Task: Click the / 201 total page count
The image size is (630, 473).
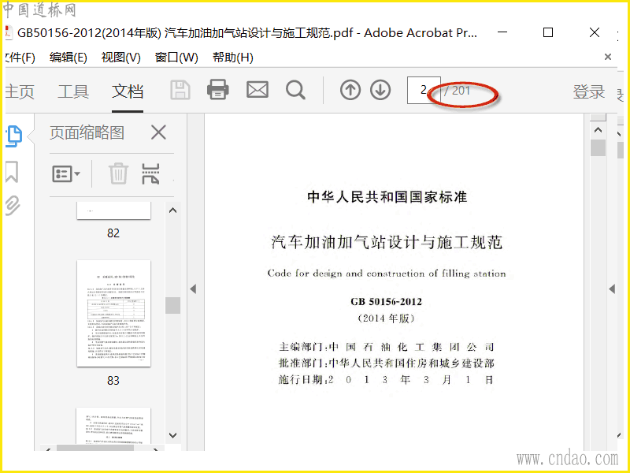Action: (x=457, y=91)
